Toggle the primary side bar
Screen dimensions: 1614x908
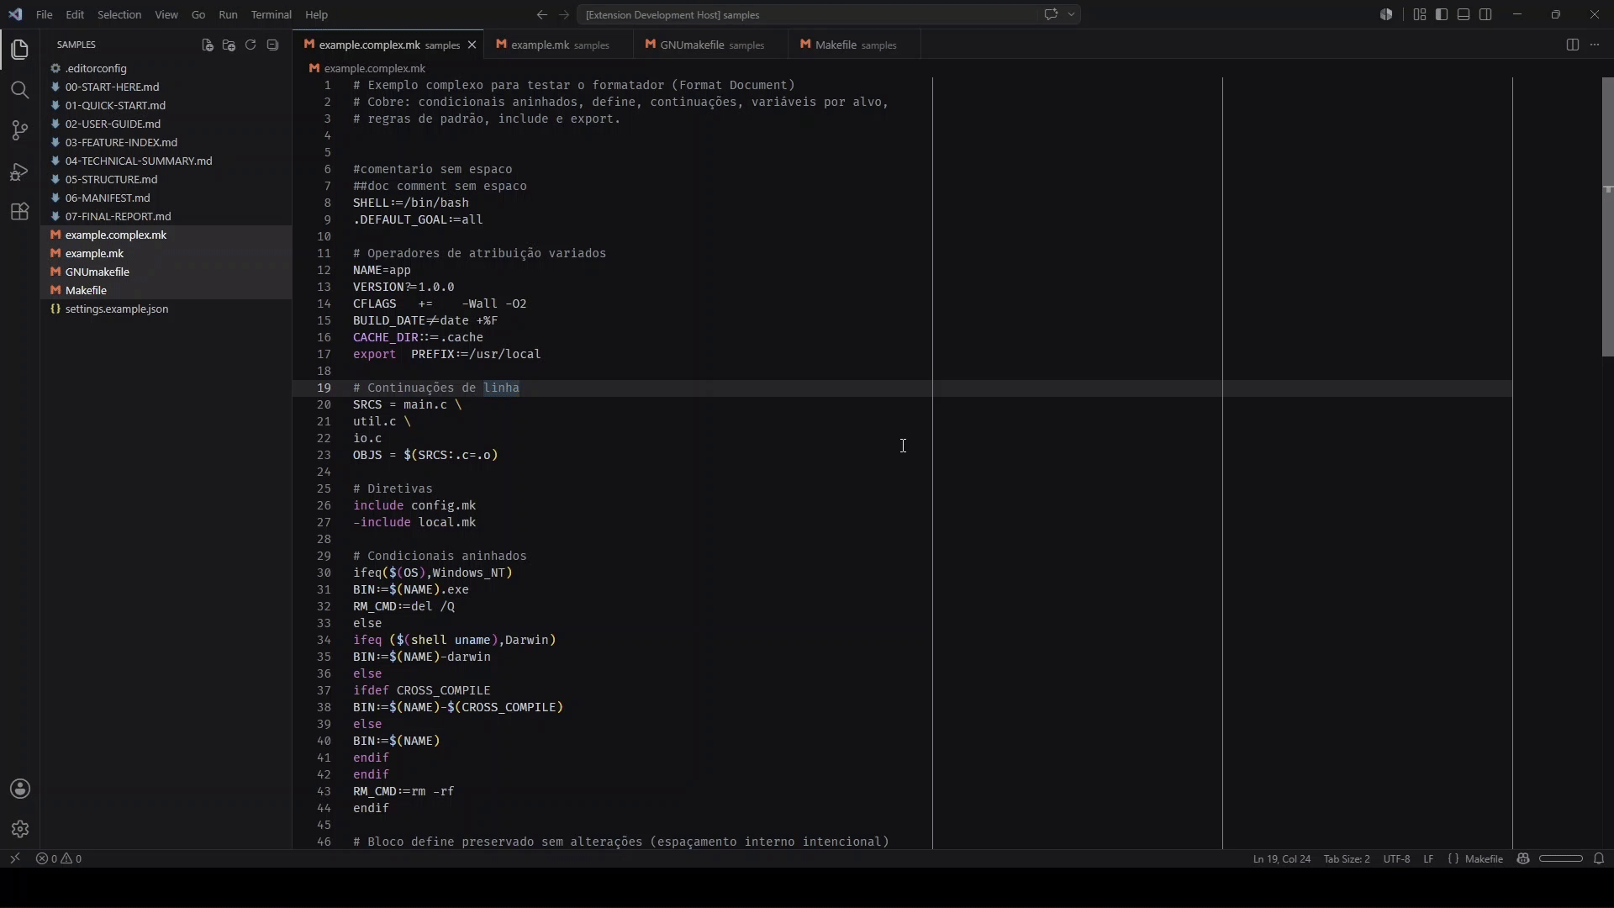(1442, 14)
